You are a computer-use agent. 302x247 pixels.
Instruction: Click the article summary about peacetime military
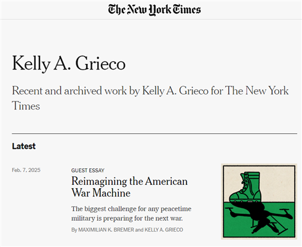(x=131, y=213)
